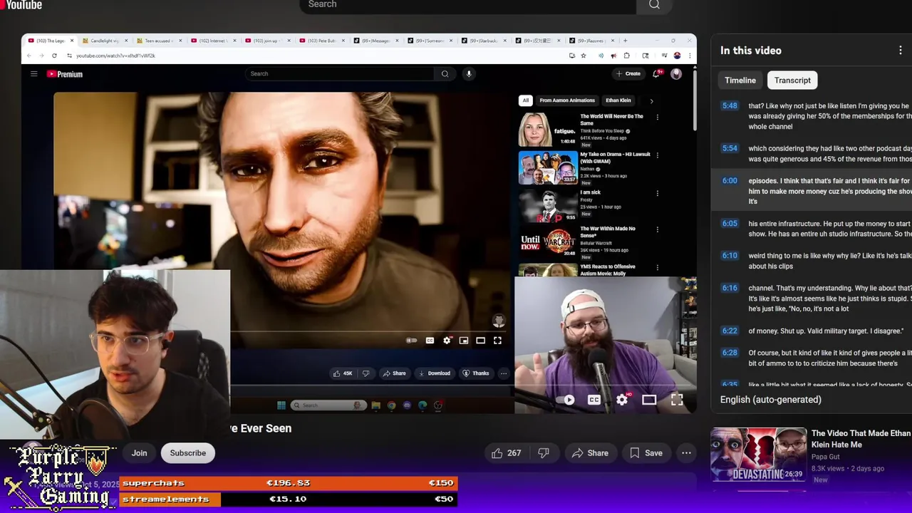
Task: Open the guide hamburger menu in the inner YouTube page
Action: tap(33, 73)
